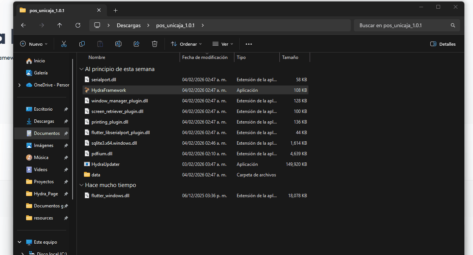Navigate back with the Back arrow

[23, 25]
